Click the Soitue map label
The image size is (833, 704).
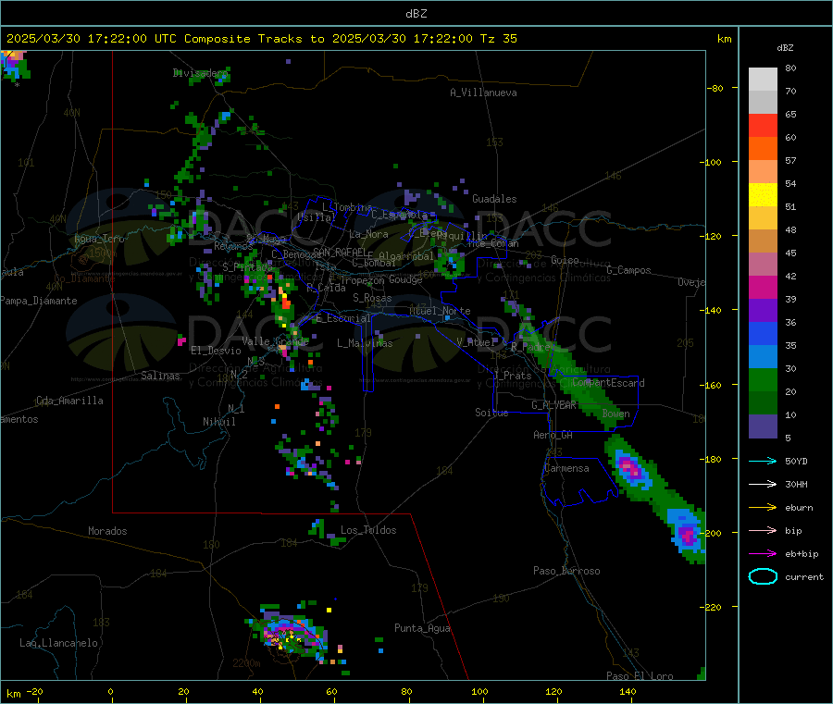tap(491, 413)
